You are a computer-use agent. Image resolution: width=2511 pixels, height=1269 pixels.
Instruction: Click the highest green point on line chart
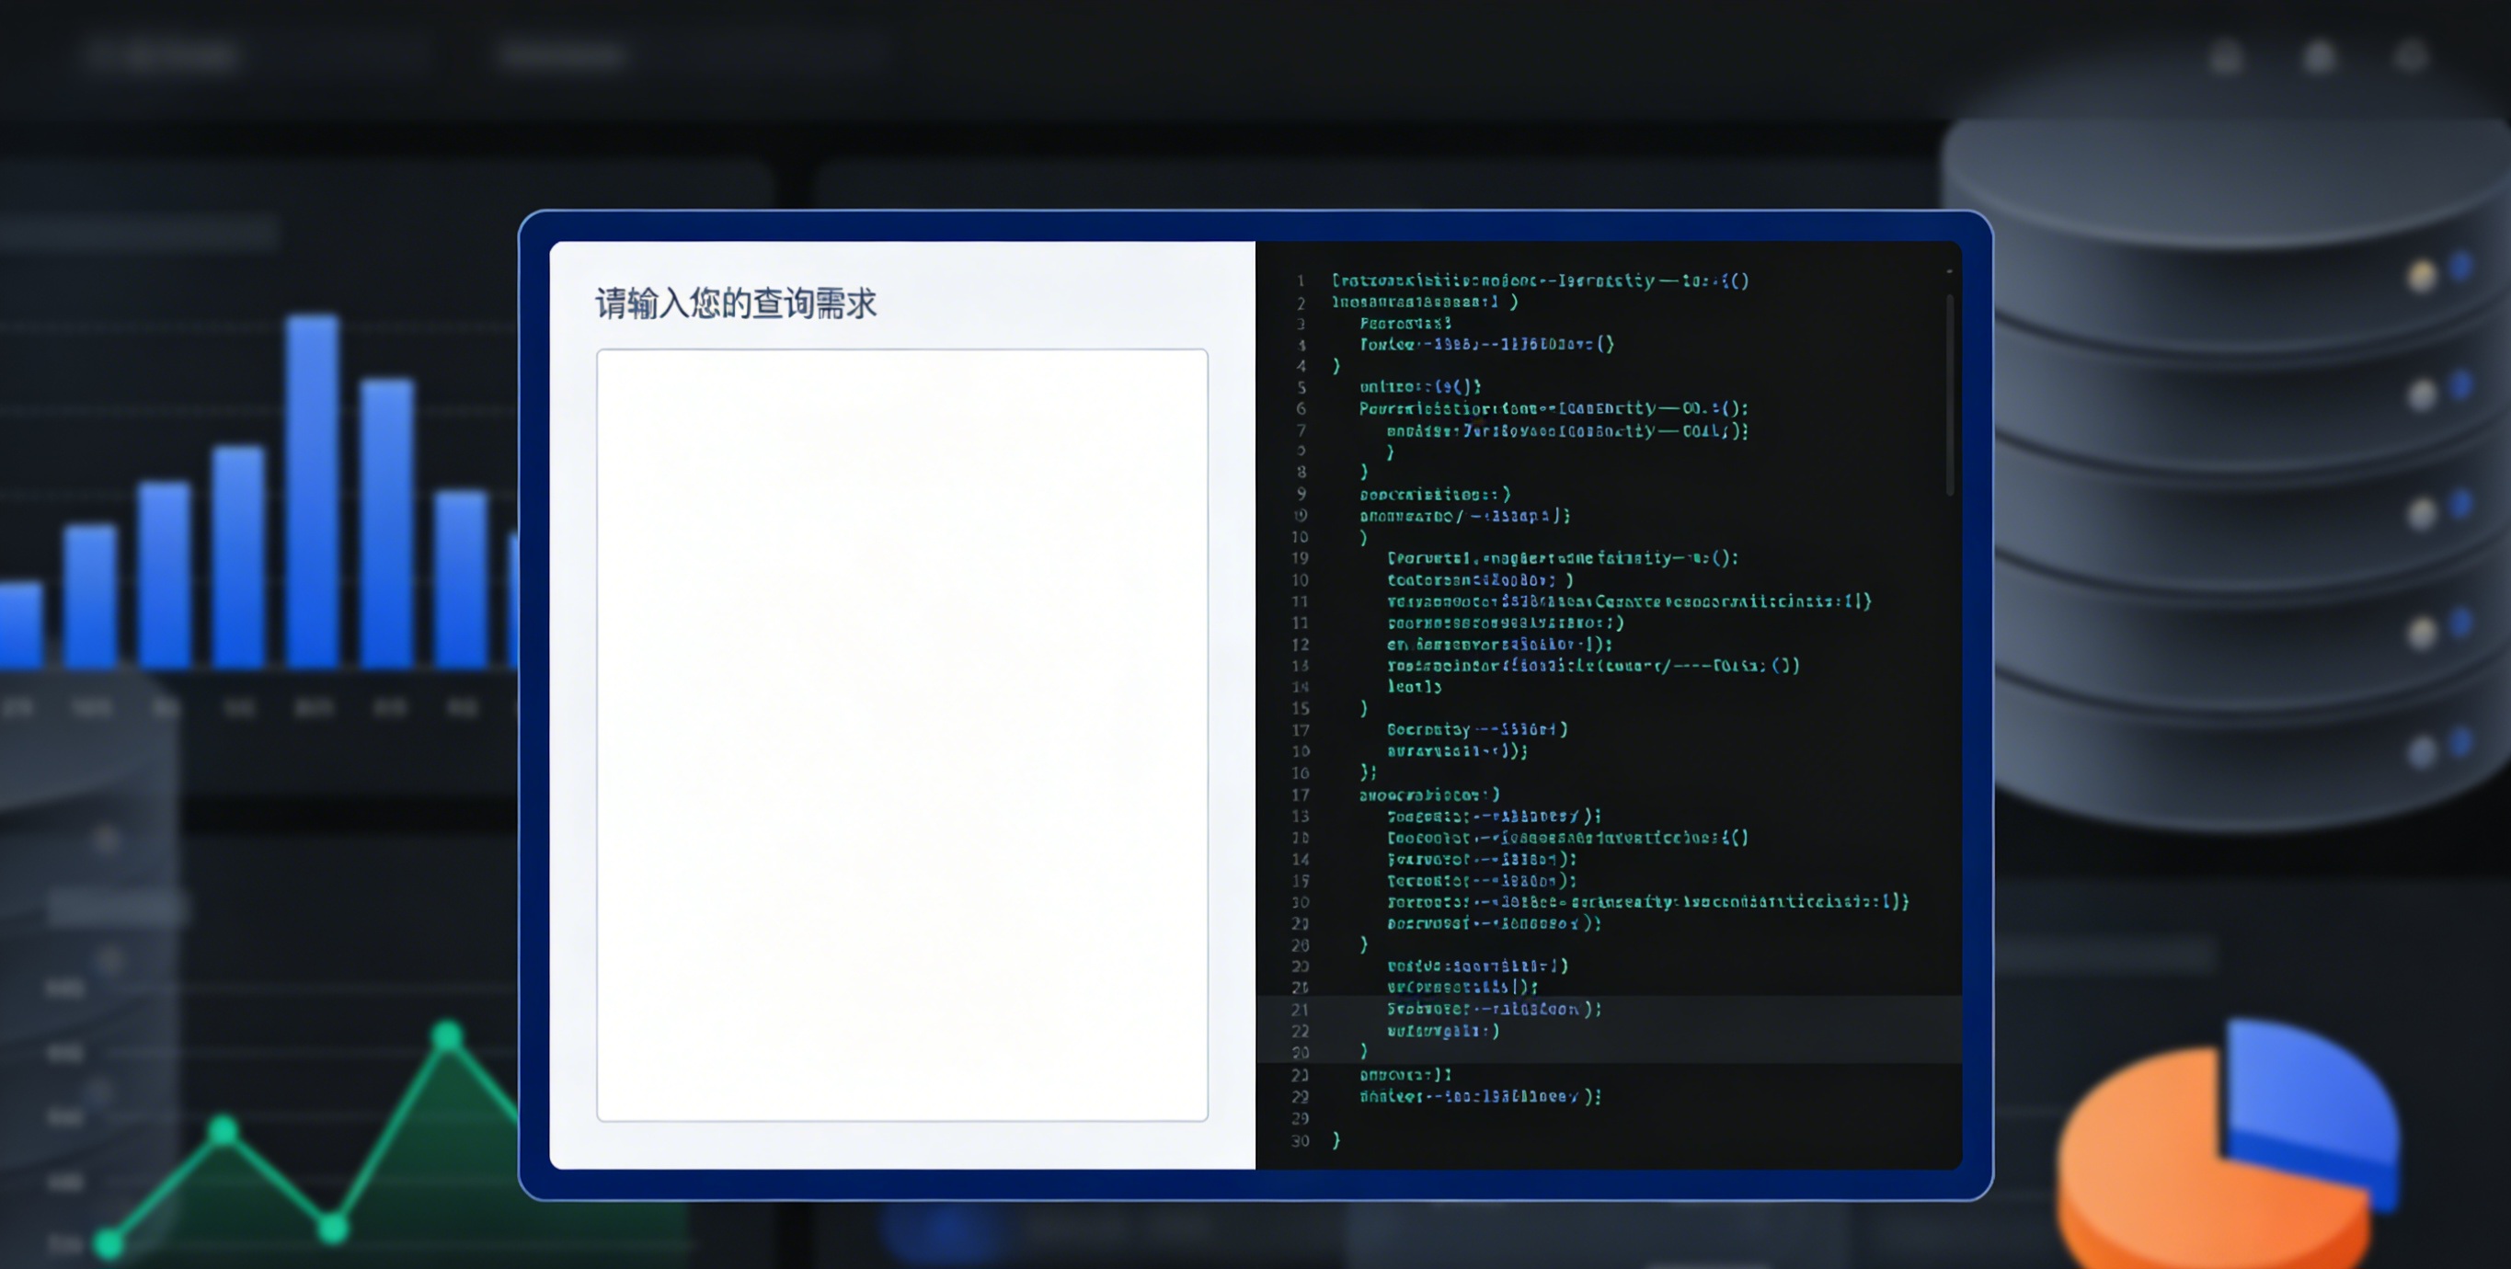447,1035
